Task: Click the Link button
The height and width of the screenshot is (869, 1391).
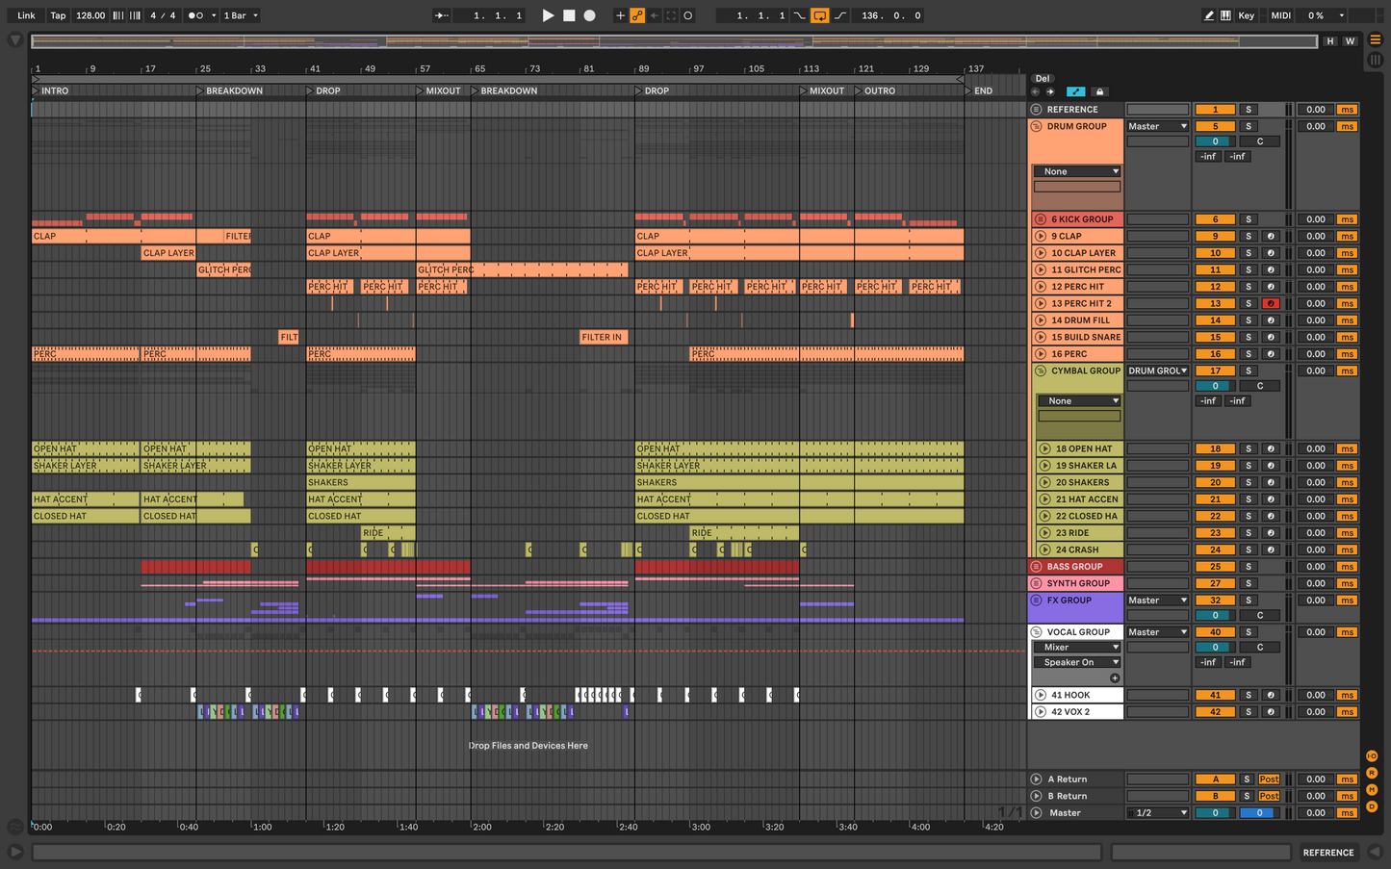Action: tap(26, 15)
